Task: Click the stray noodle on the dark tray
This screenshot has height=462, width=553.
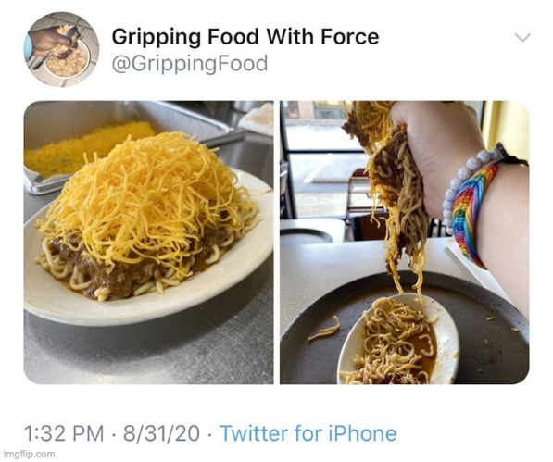Action: pos(325,330)
